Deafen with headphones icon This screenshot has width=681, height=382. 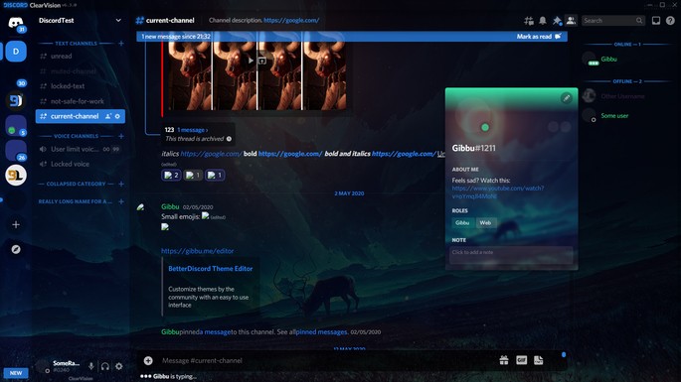[x=105, y=366]
